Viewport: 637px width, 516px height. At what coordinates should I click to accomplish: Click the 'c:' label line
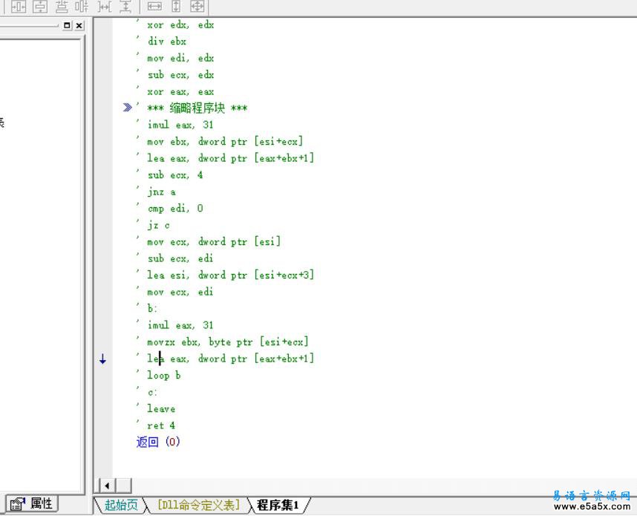152,392
